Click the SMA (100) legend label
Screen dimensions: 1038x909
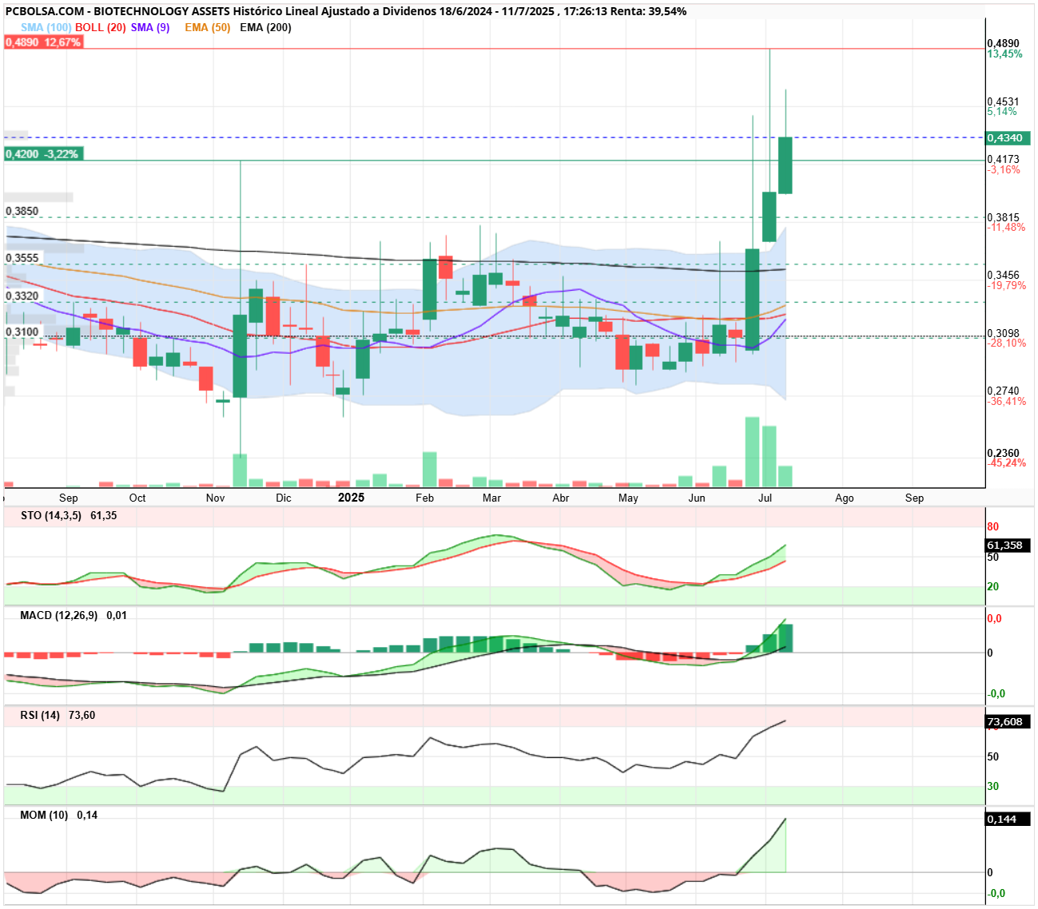click(x=46, y=27)
